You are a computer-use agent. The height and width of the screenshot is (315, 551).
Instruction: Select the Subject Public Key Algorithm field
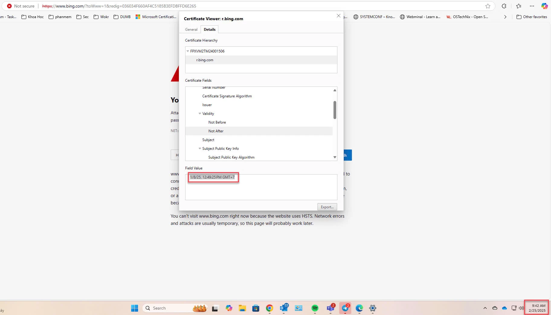[259, 157]
